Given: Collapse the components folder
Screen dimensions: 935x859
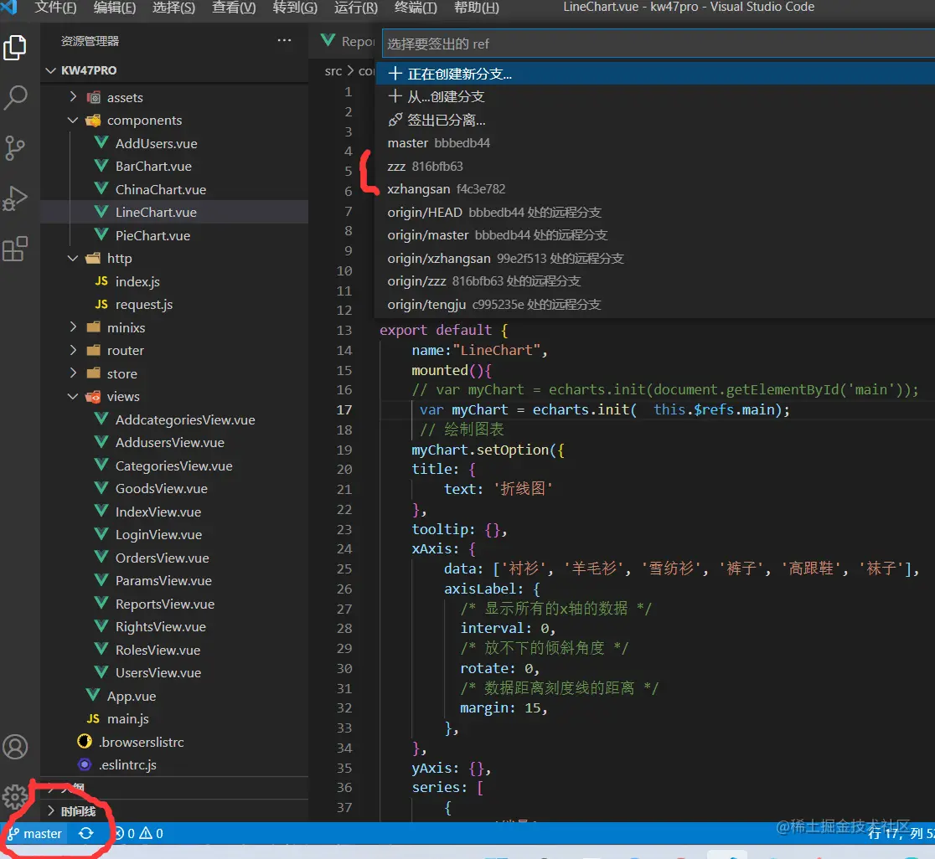Looking at the screenshot, I should pyautogui.click(x=144, y=121).
